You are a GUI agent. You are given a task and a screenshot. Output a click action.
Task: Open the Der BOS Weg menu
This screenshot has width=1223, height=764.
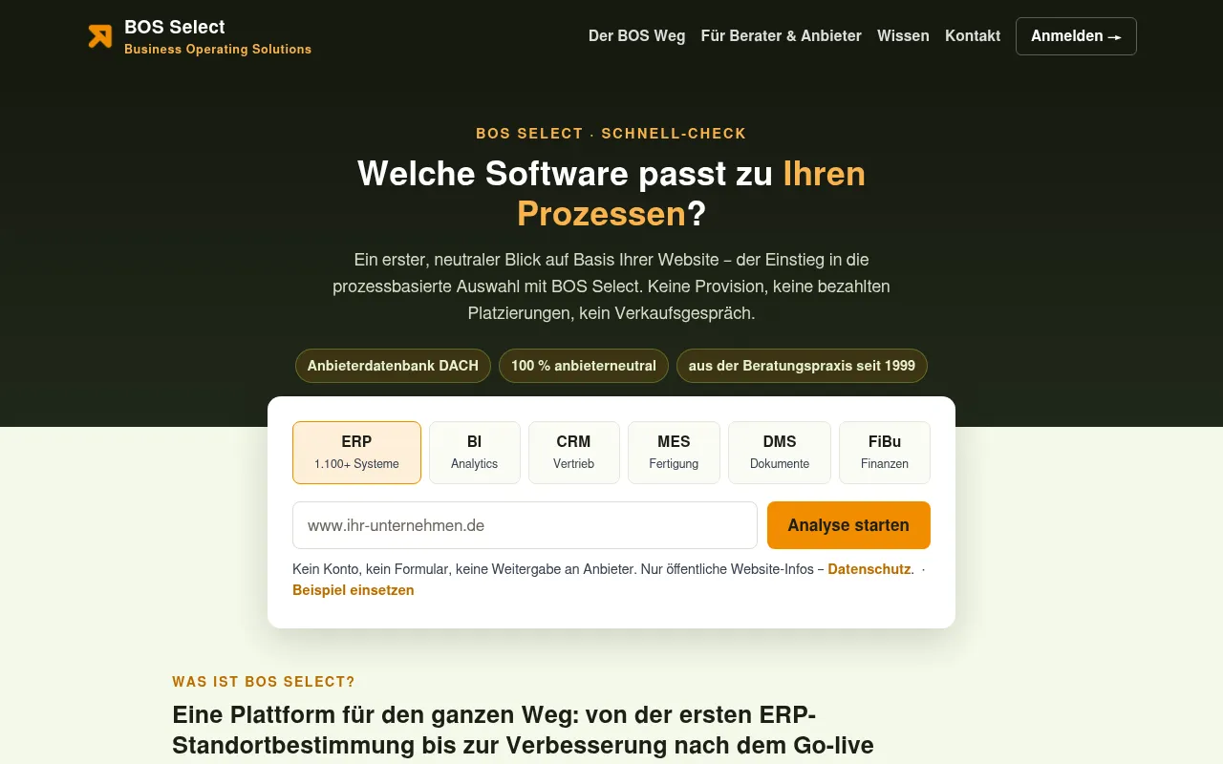[636, 36]
